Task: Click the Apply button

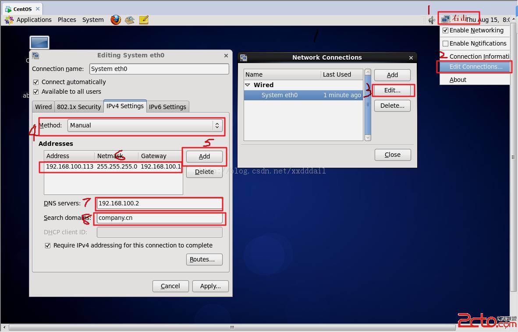Action: click(210, 286)
